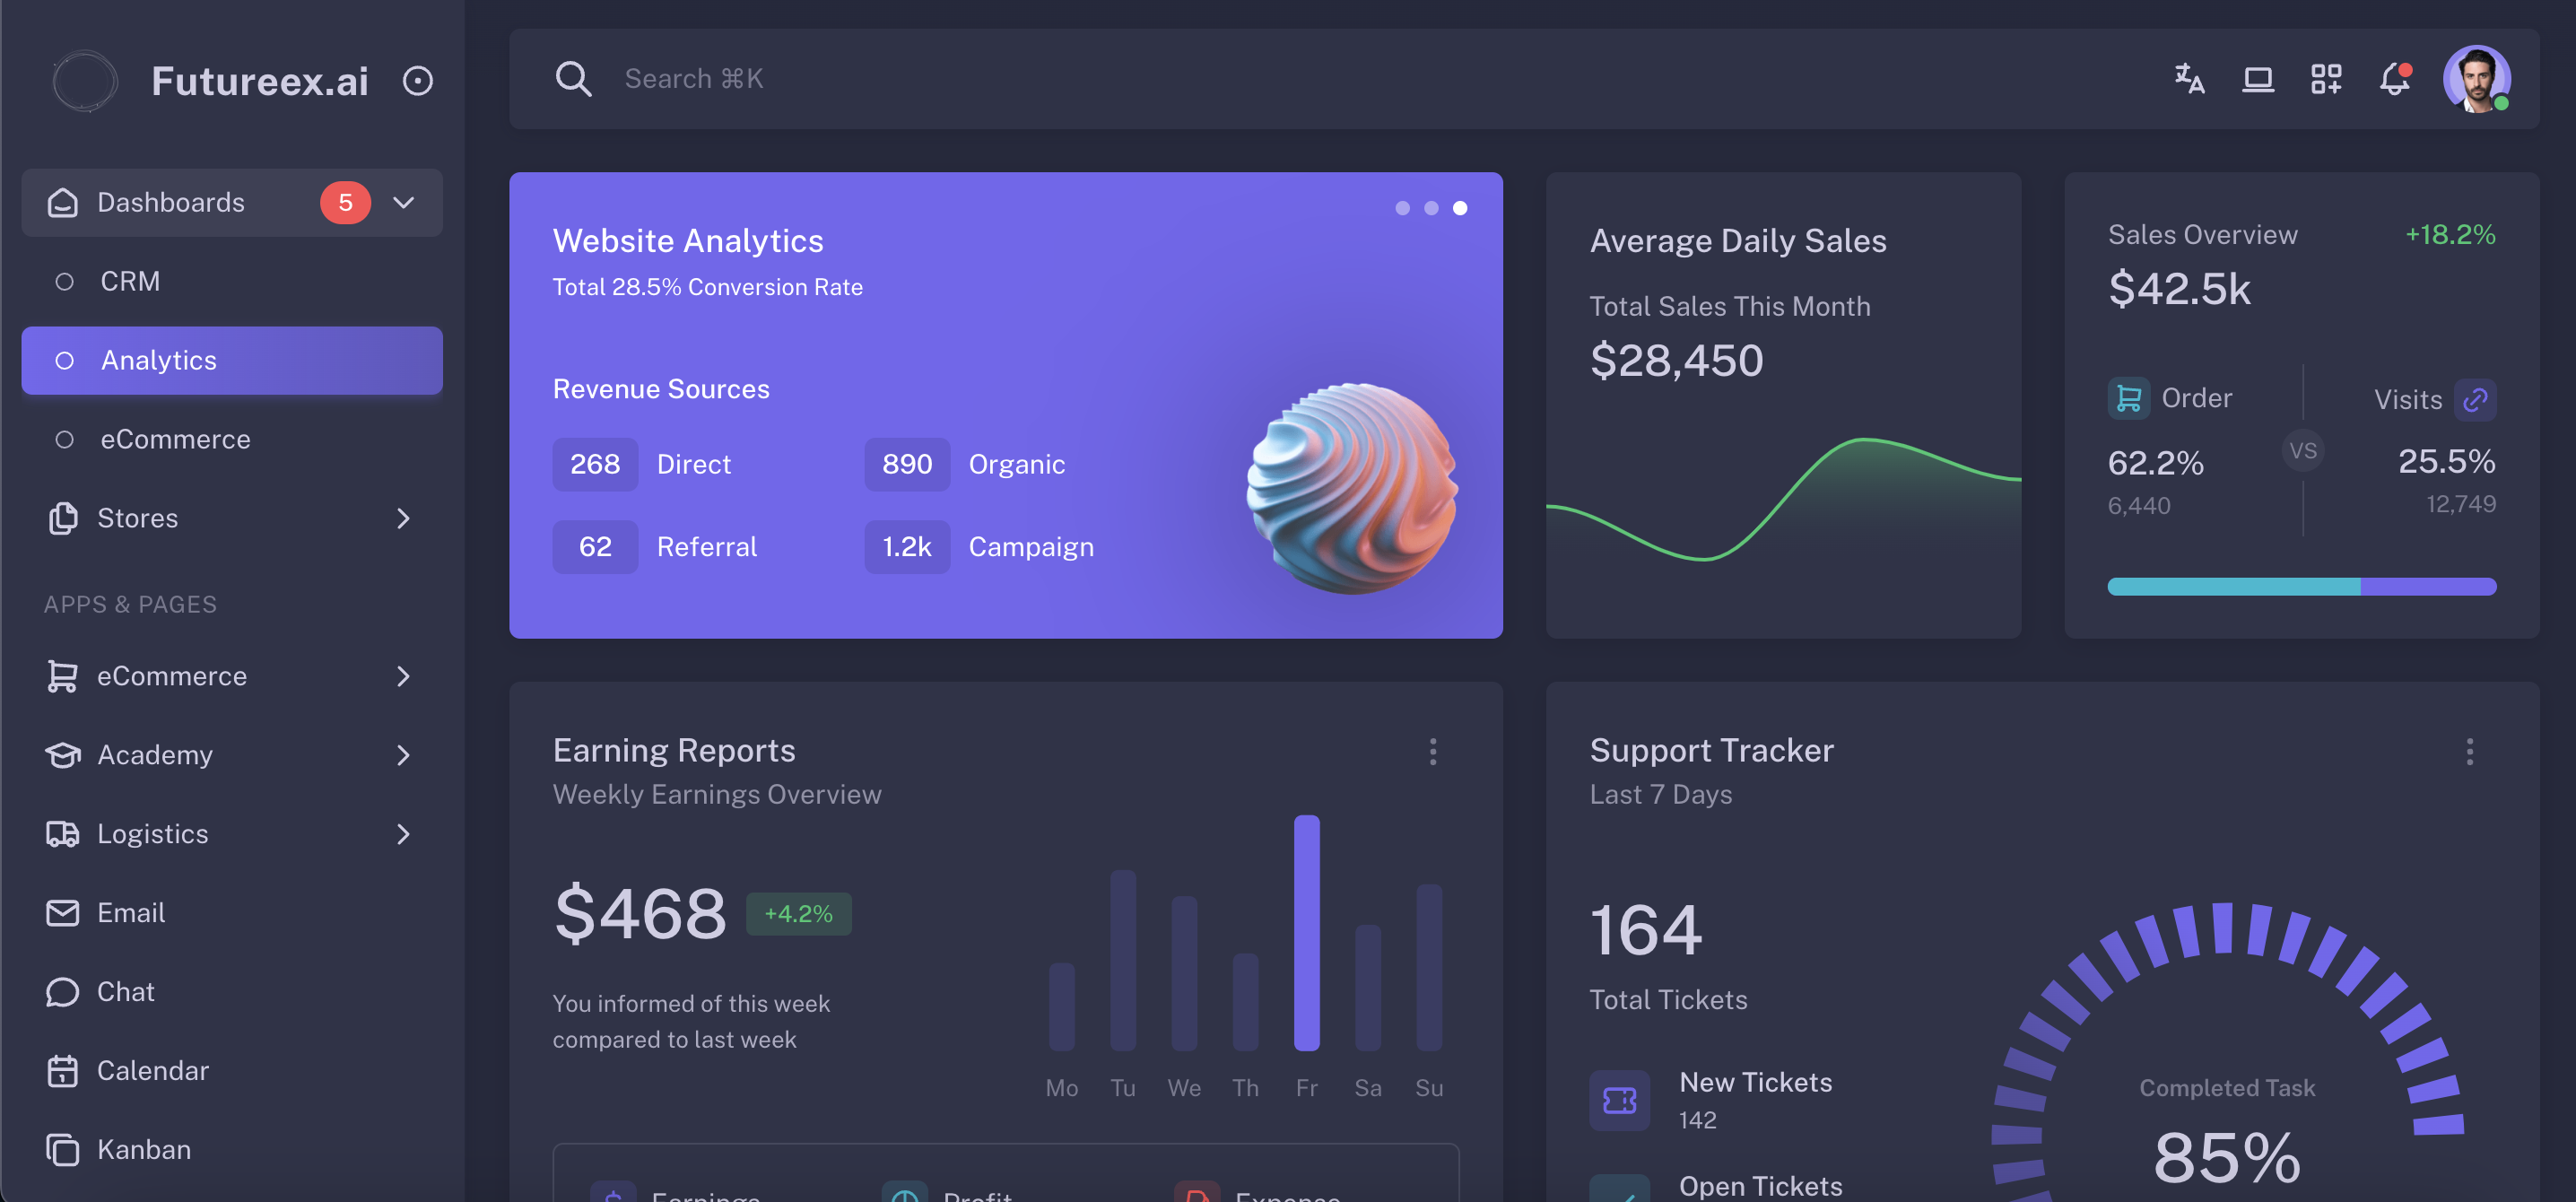2576x1202 pixels.
Task: Click the highlighted Fr earnings bar
Action: point(1306,933)
